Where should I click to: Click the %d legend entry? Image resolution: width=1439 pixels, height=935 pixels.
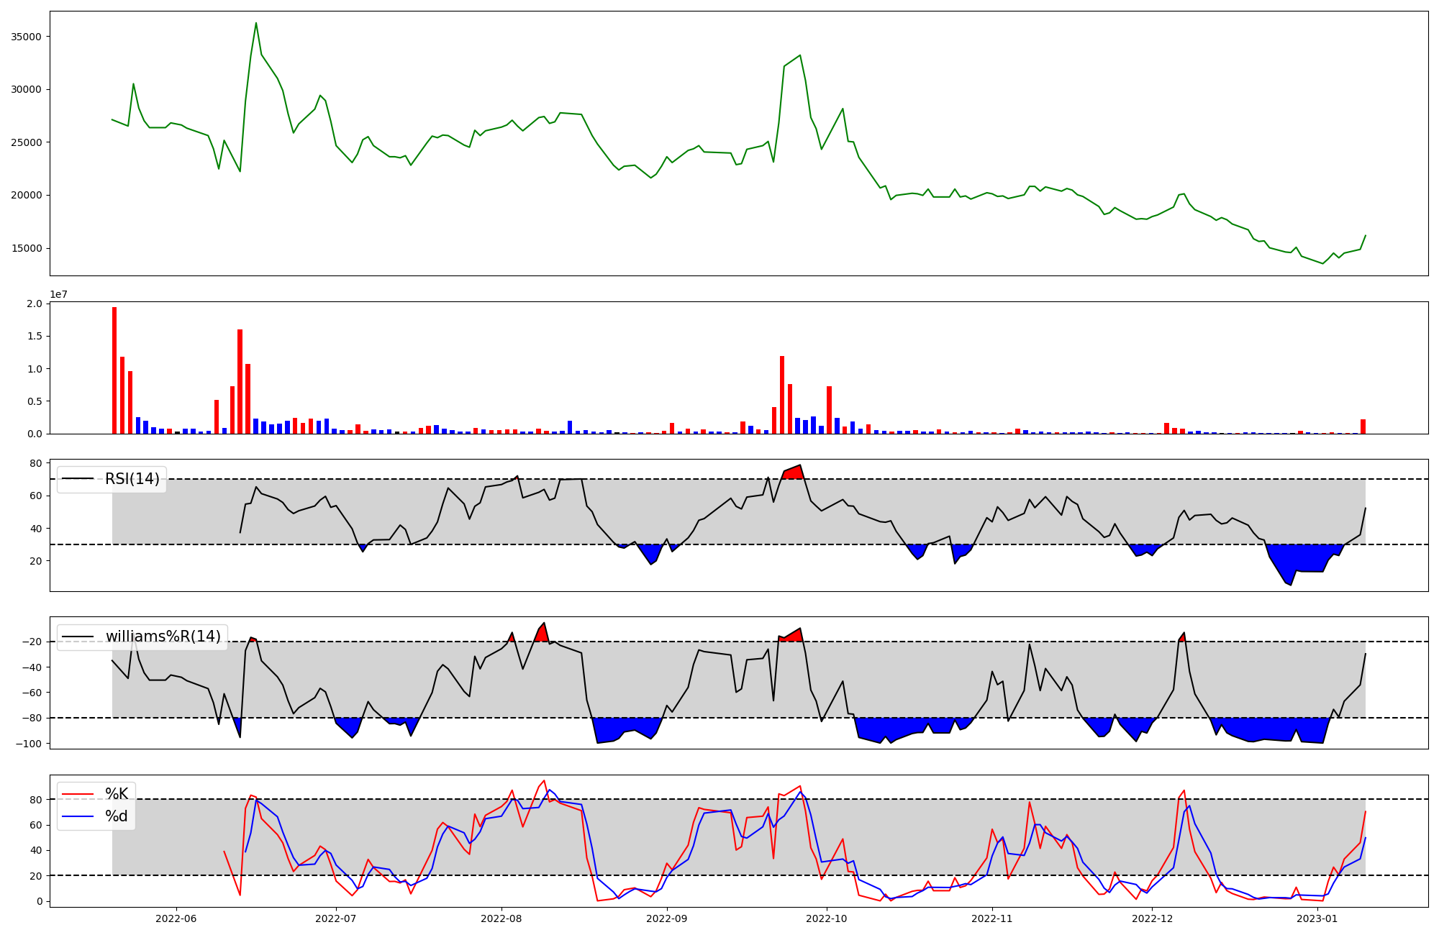[x=117, y=816]
